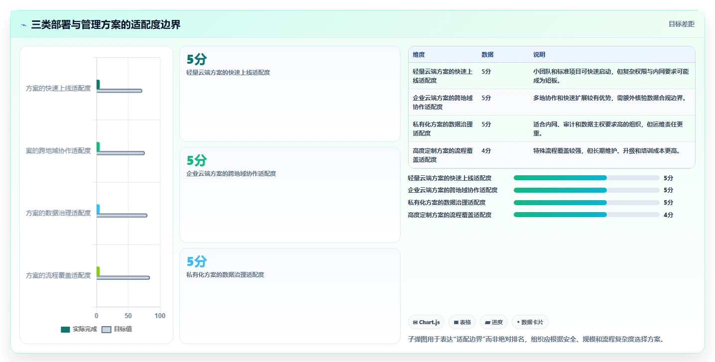Open the 轻量云端方案 data card
The width and height of the screenshot is (715, 362).
click(290, 94)
